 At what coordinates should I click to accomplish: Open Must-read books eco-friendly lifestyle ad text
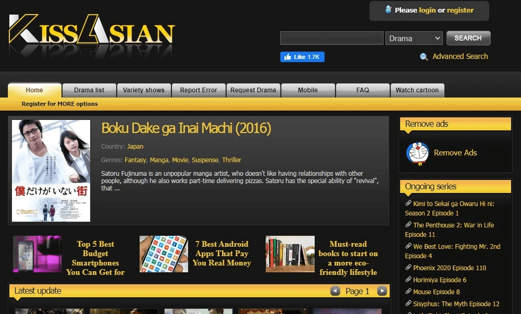(348, 258)
